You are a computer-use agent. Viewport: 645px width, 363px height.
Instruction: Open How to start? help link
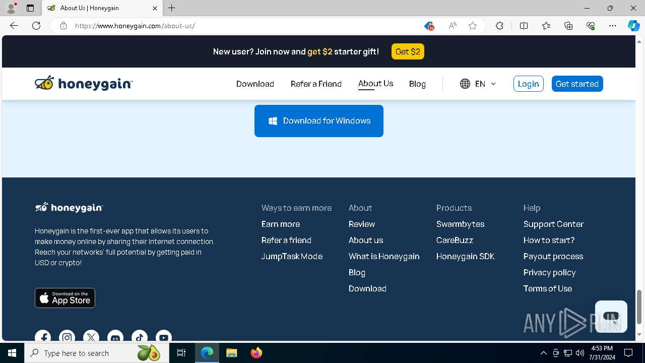[549, 240]
